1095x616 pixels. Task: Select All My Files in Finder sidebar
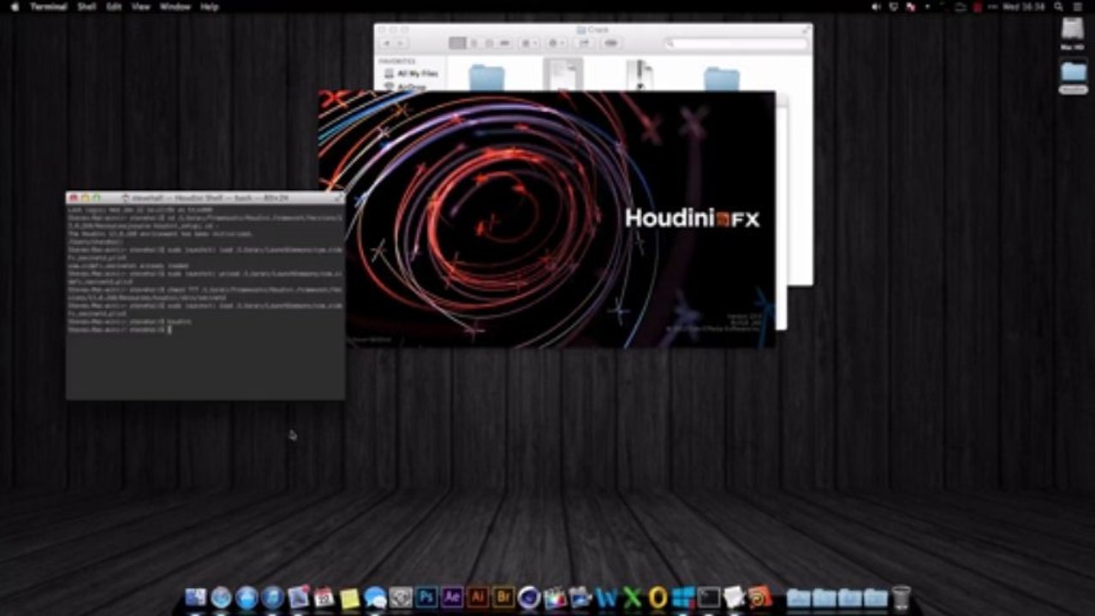click(417, 74)
